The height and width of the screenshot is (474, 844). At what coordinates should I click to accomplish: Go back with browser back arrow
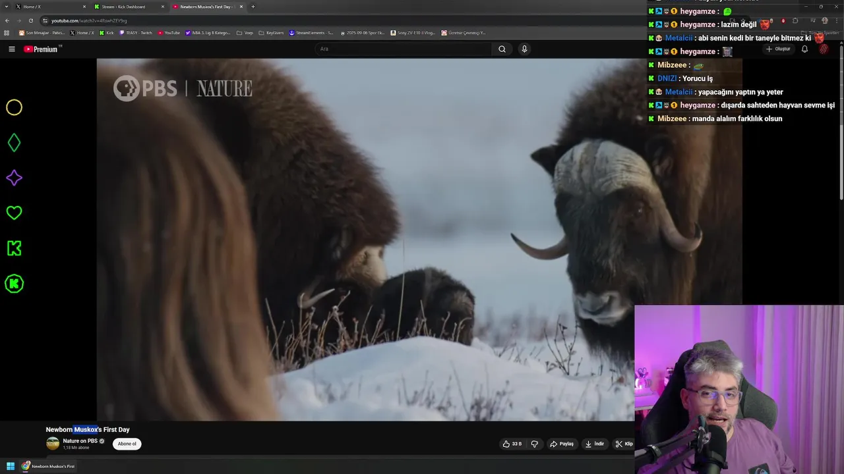pos(7,20)
